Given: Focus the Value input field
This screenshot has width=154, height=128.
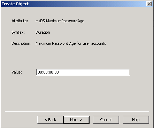Looking at the screenshot, I should pyautogui.click(x=83, y=72).
